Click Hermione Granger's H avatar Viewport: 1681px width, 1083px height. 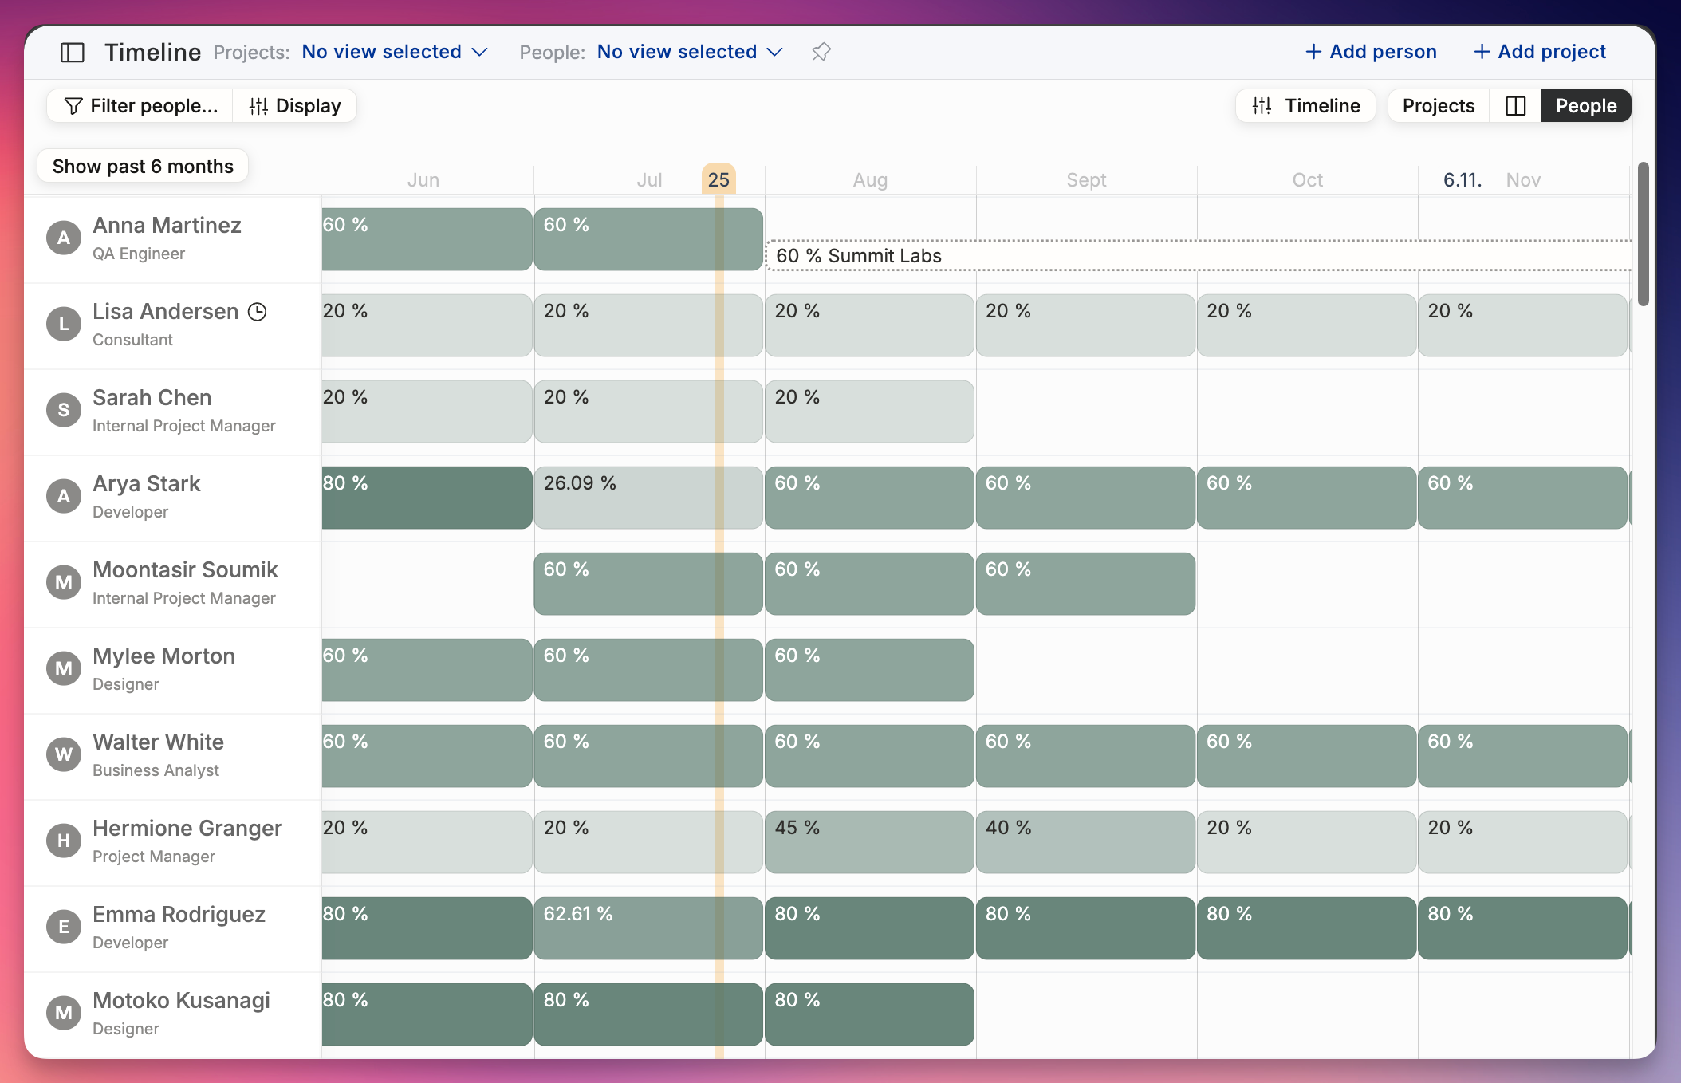pyautogui.click(x=64, y=841)
